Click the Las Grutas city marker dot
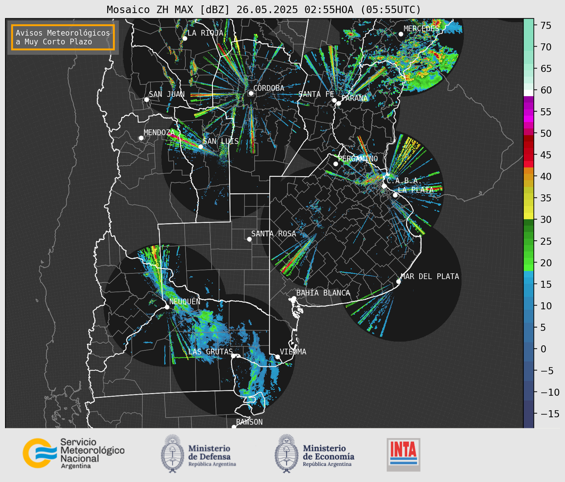 click(233, 356)
